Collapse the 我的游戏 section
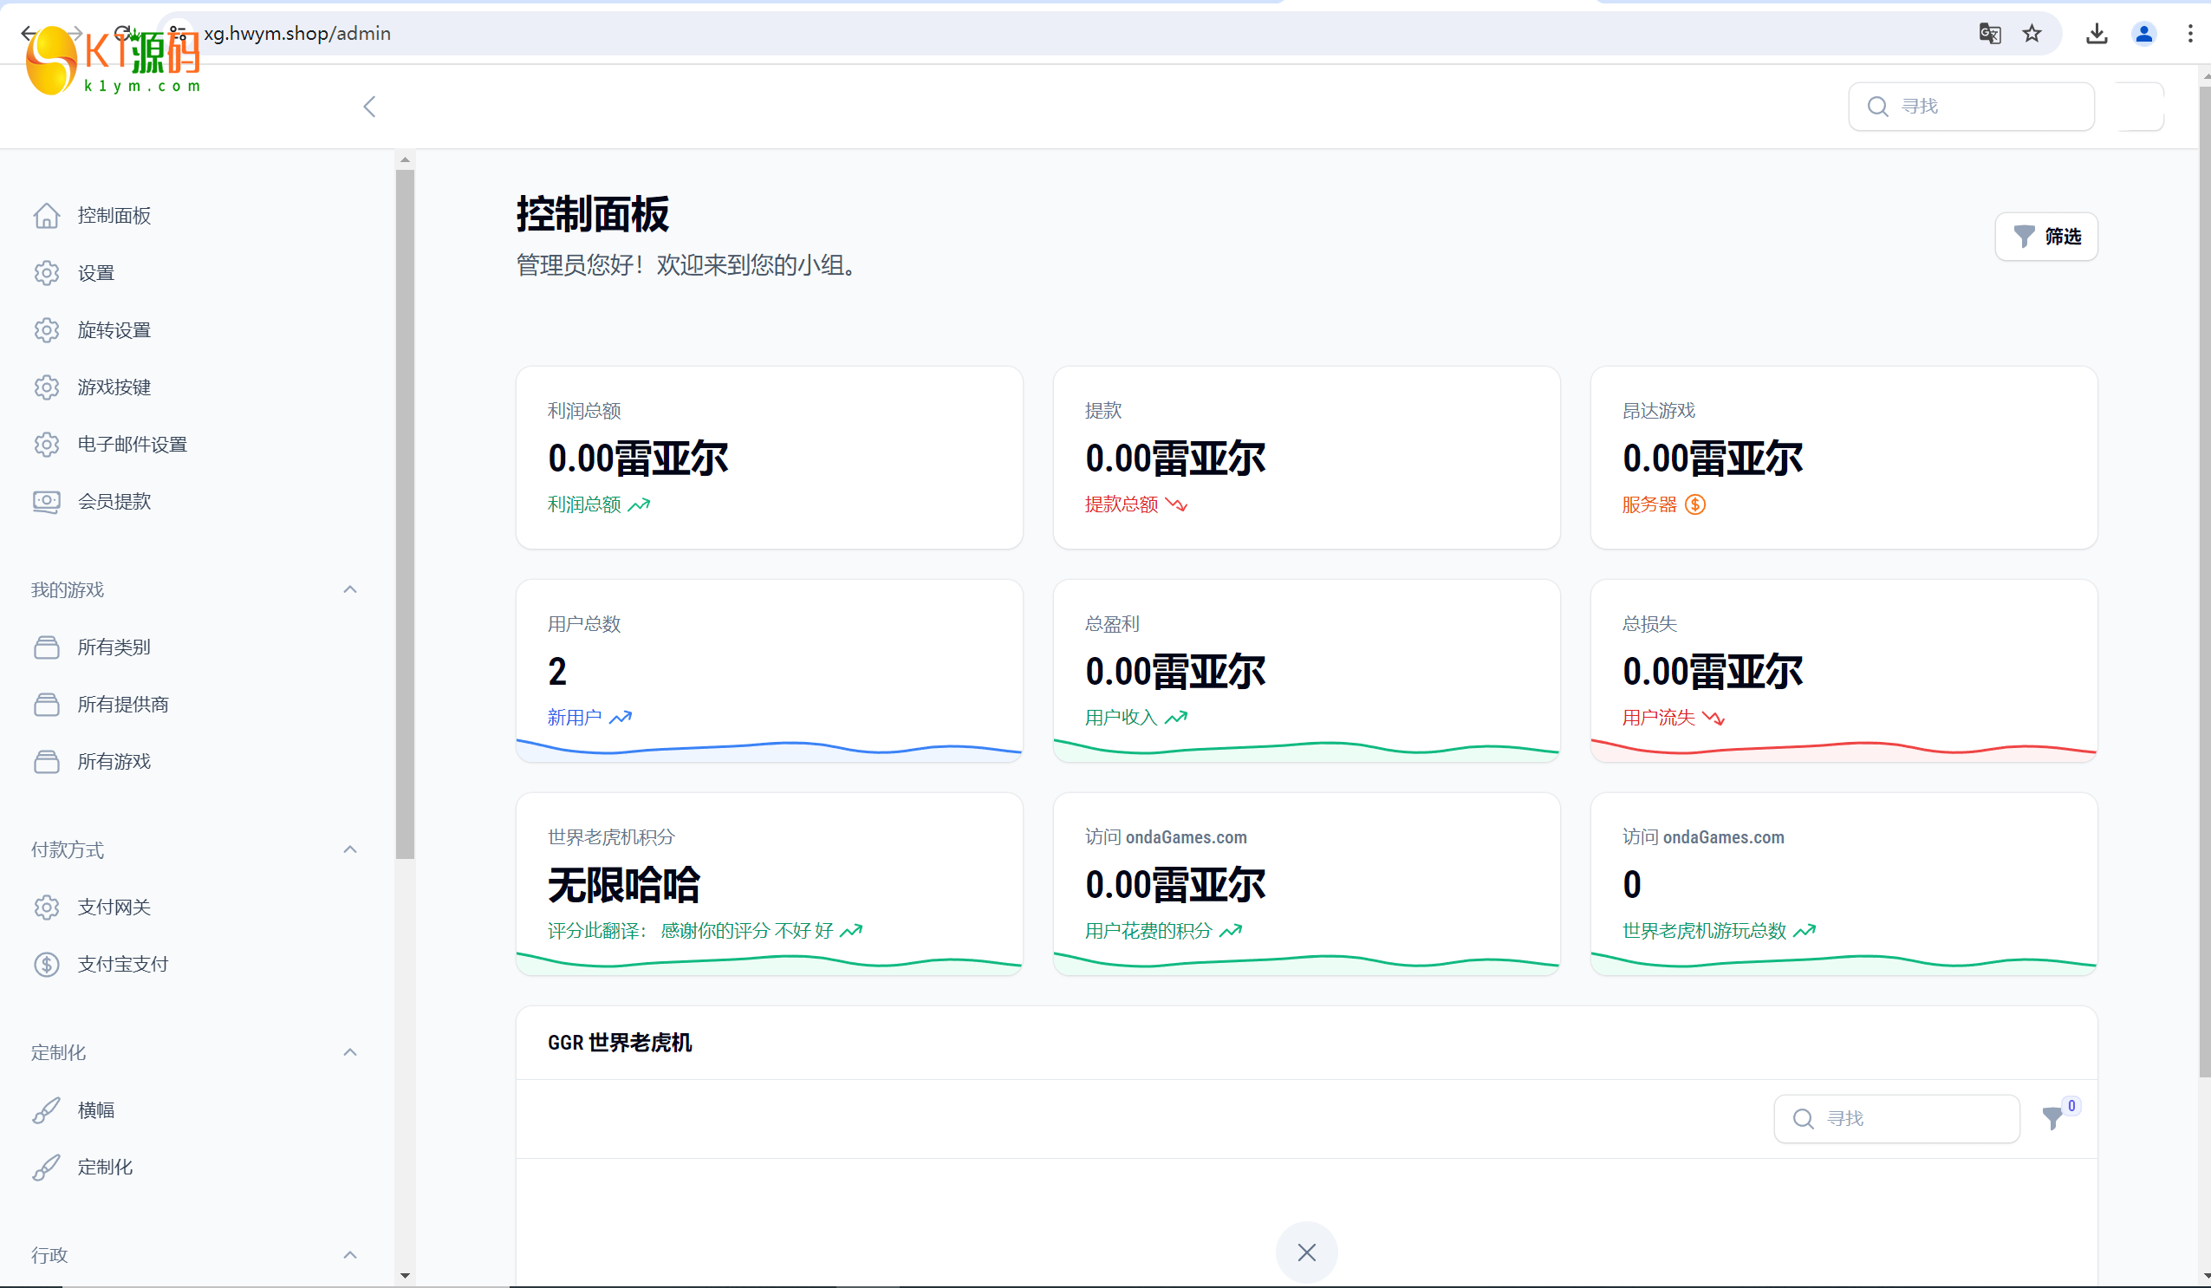 350,589
